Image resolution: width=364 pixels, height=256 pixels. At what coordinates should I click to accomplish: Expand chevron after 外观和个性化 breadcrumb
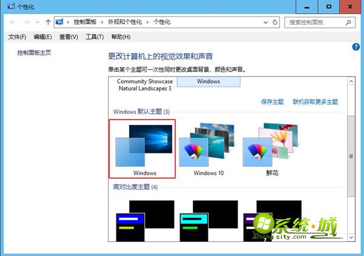point(147,22)
